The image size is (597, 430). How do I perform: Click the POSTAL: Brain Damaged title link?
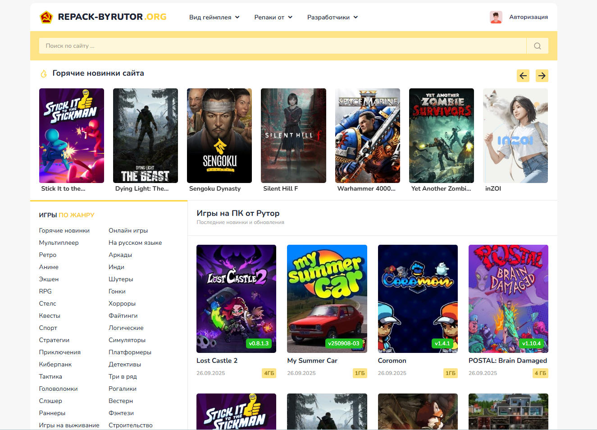tap(508, 361)
